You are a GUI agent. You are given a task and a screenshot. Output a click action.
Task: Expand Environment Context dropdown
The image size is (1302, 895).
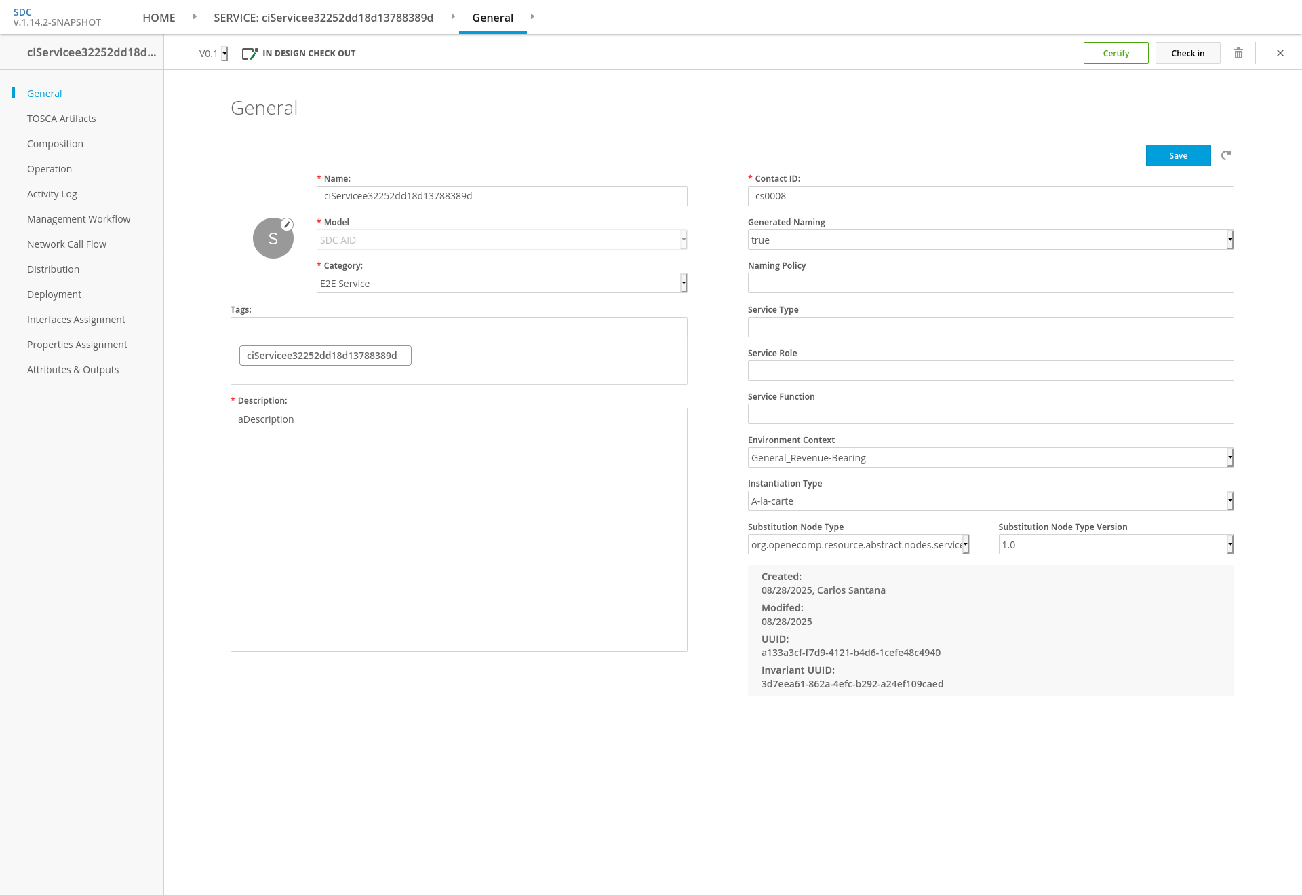click(991, 457)
